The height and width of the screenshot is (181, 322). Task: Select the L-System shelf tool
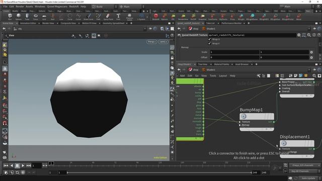click(x=141, y=17)
